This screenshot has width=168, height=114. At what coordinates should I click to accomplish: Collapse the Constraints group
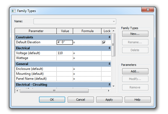tap(109, 37)
